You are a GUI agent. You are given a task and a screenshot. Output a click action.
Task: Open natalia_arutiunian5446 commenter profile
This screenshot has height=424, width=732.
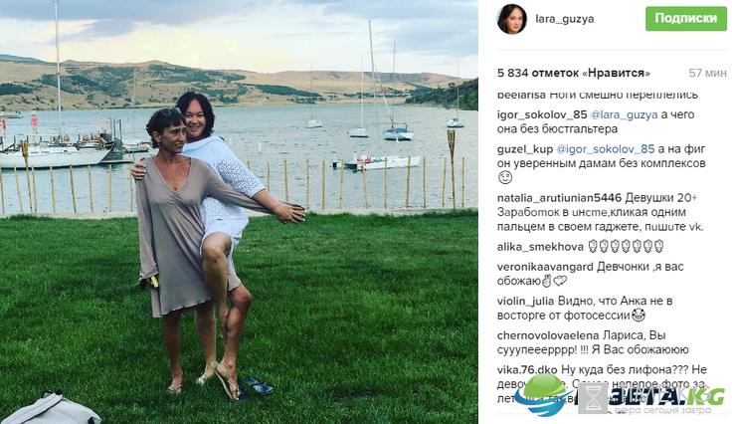coord(559,198)
